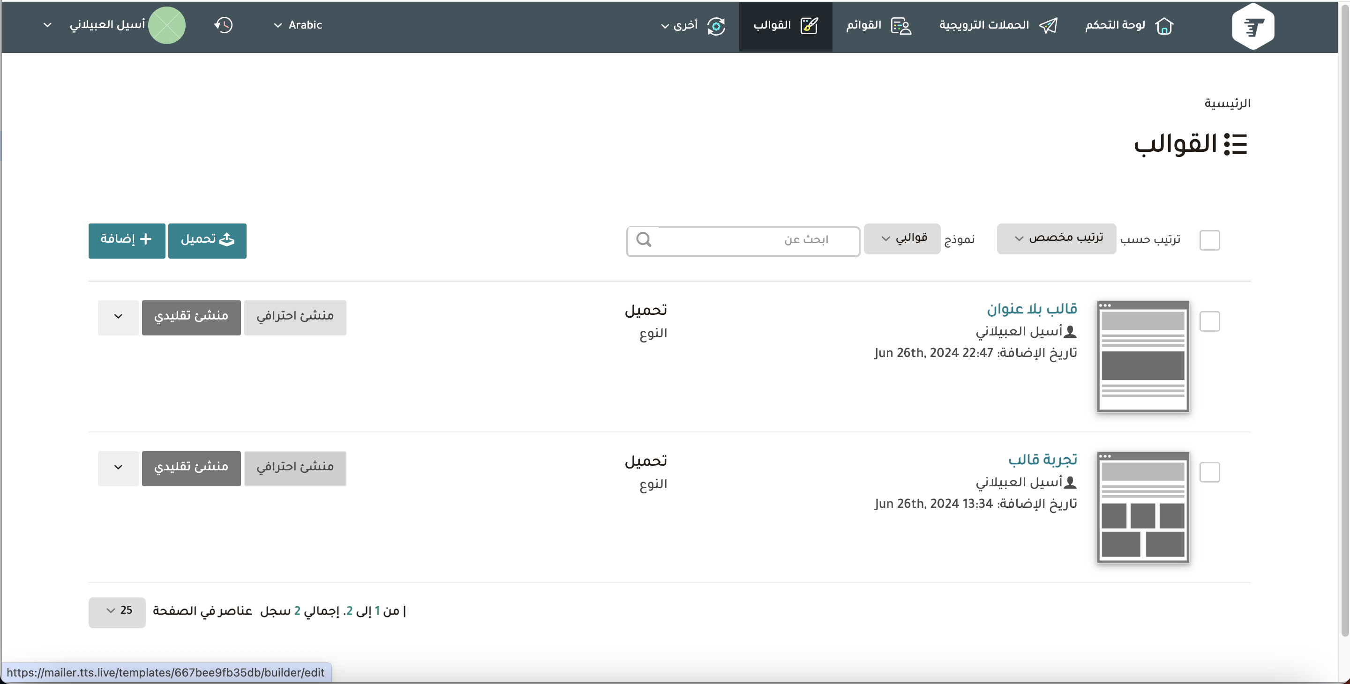Open the قوالبي template filter dropdown
Viewport: 1350px width, 684px height.
point(902,239)
